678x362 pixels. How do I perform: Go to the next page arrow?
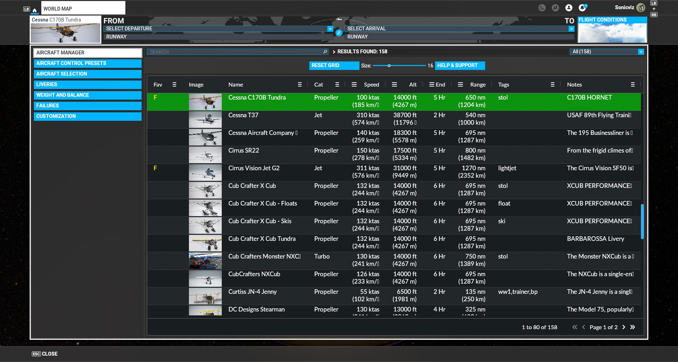(x=624, y=327)
